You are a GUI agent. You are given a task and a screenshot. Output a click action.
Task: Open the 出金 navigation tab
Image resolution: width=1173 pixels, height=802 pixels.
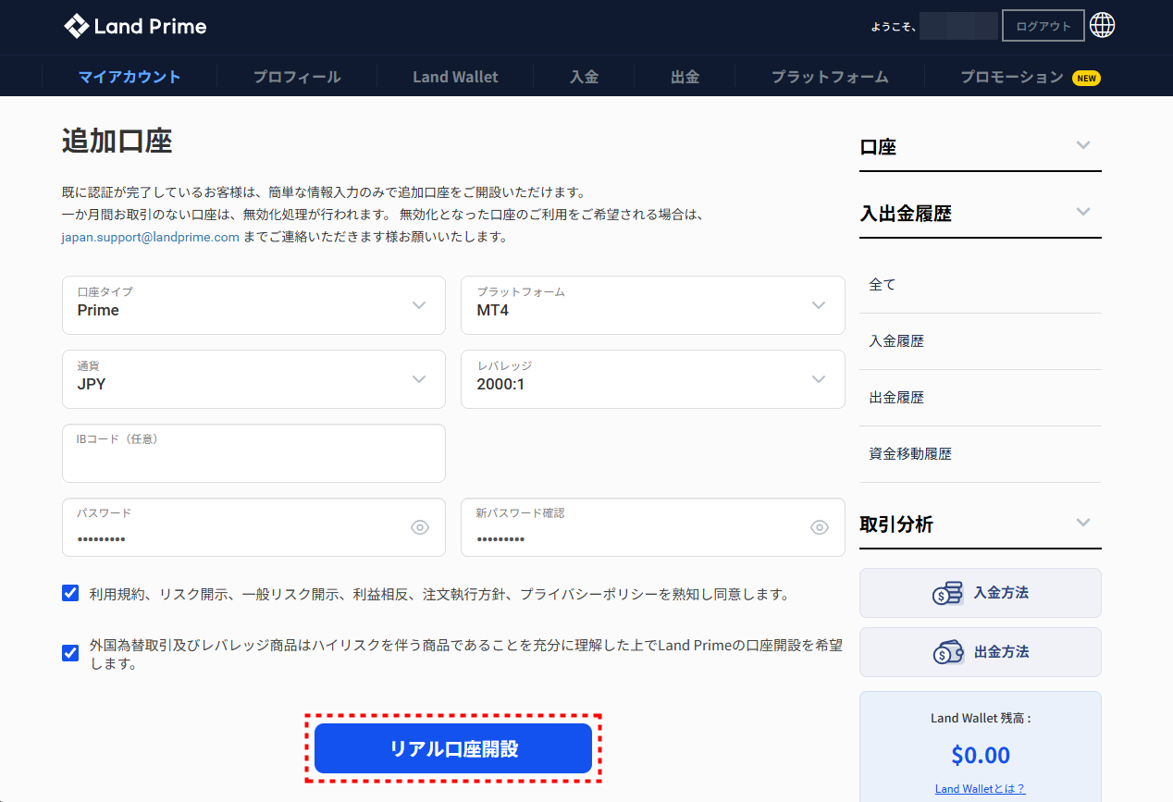(x=685, y=77)
